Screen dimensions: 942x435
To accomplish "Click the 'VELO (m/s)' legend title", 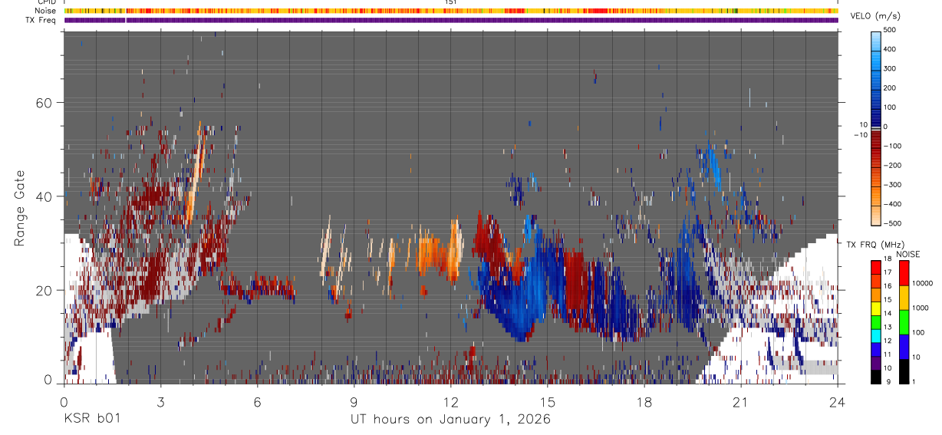I will click(875, 17).
